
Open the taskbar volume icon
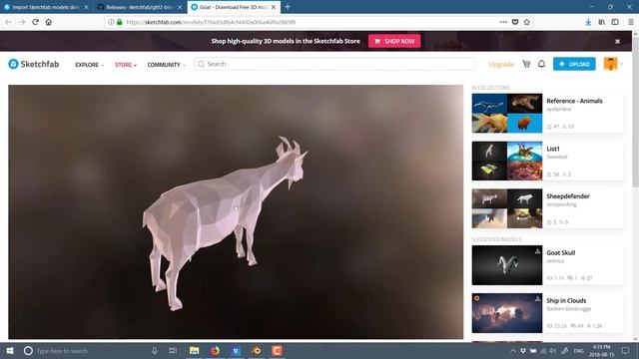[552, 350]
